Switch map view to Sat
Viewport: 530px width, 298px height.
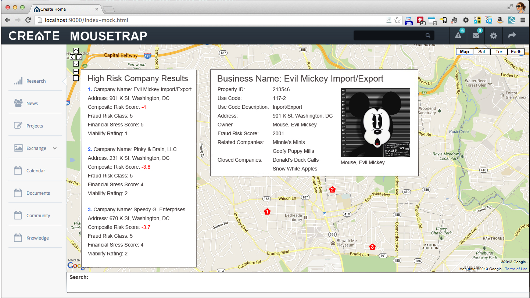(482, 52)
